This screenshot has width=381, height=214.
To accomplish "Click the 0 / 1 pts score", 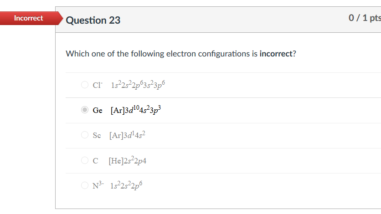I will 364,18.
